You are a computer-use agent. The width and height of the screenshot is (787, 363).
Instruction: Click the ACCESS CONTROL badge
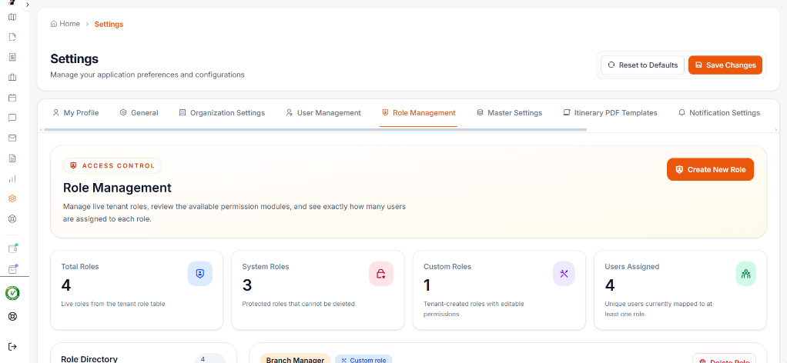click(x=112, y=165)
